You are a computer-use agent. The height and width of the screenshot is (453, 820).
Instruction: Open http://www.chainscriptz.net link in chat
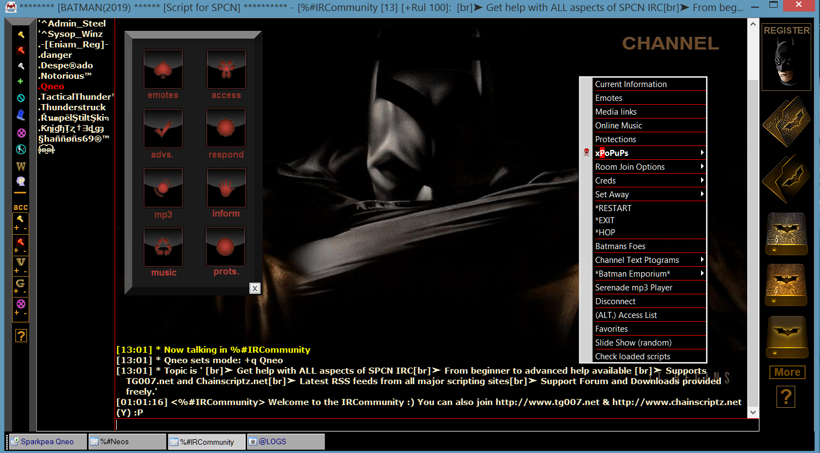(677, 402)
